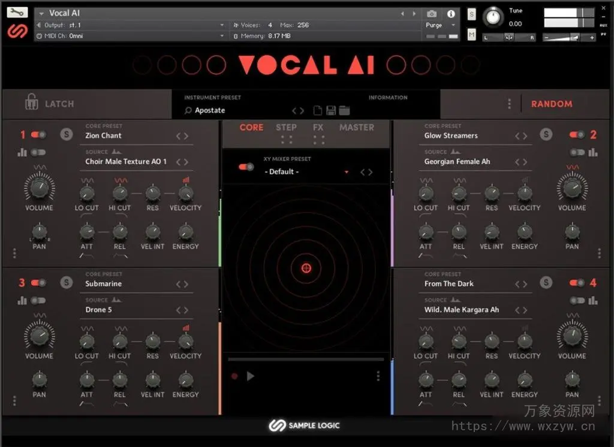This screenshot has height=447, width=614.
Task: Adjust the VOLUME knob on channel 2
Action: [x=571, y=189]
